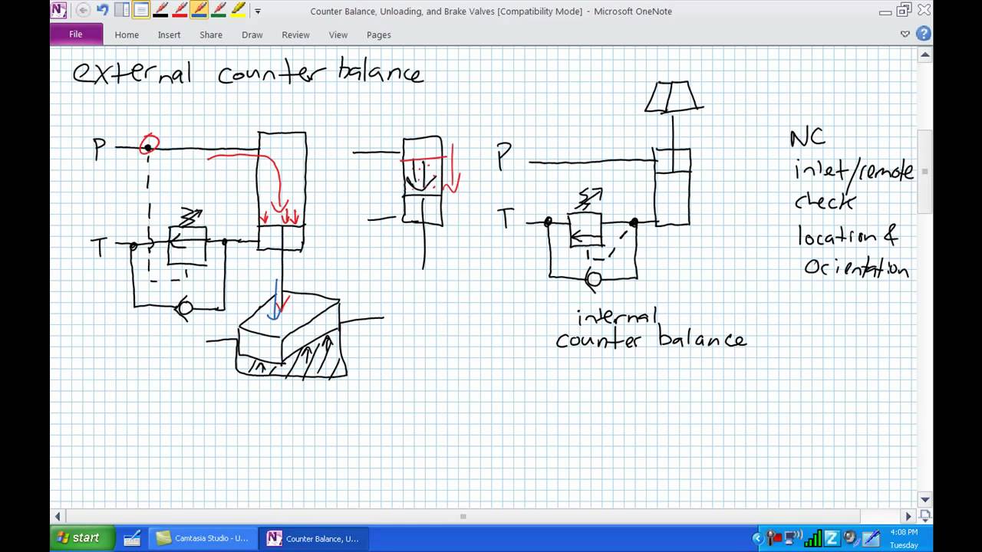Viewport: 982px width, 552px height.
Task: Click the wireless network computer tray icon
Action: [x=793, y=538]
